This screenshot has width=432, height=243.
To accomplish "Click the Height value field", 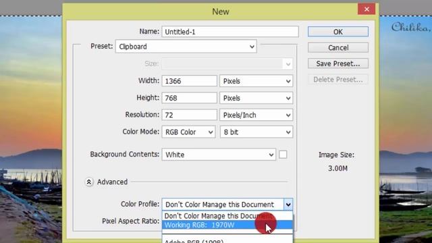I will [189, 98].
